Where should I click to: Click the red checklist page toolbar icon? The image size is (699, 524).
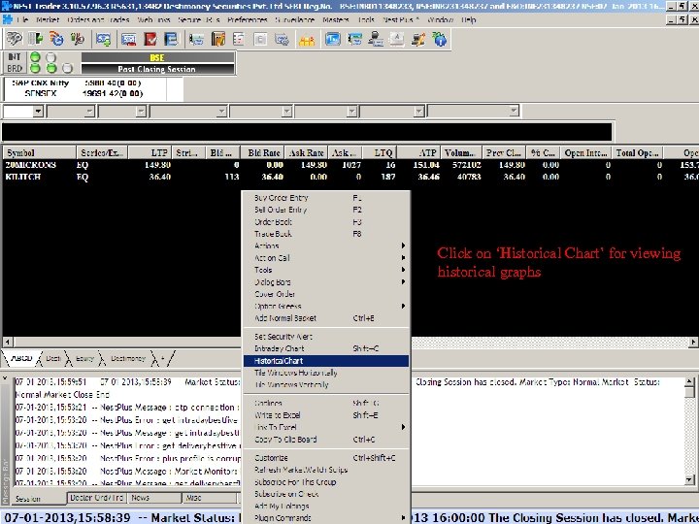tap(239, 39)
